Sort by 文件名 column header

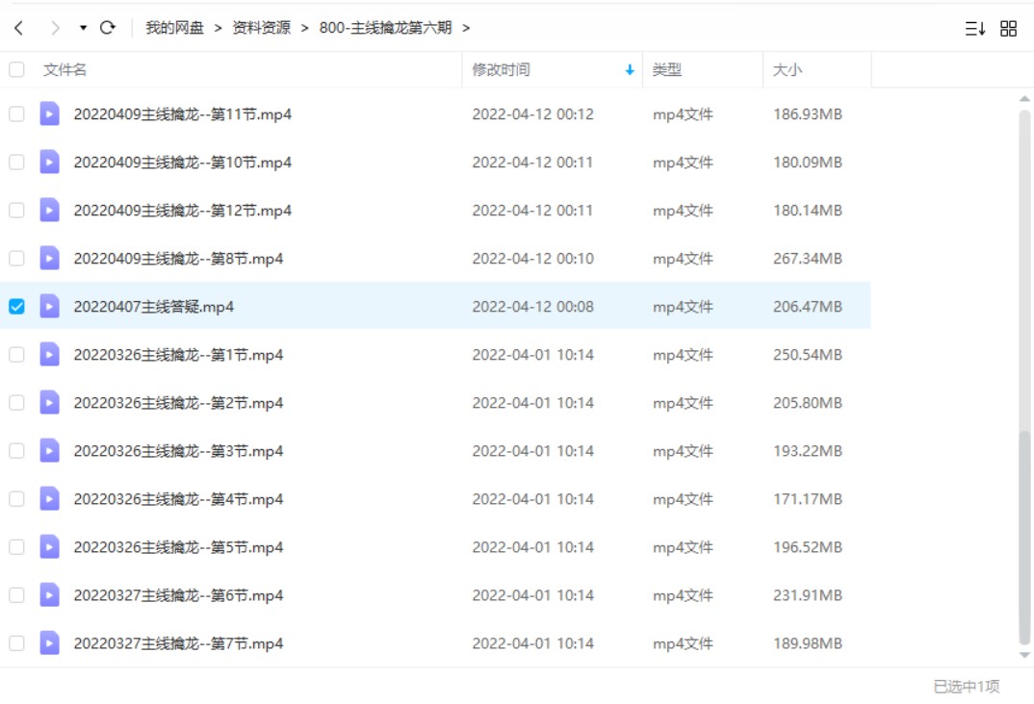coord(65,70)
